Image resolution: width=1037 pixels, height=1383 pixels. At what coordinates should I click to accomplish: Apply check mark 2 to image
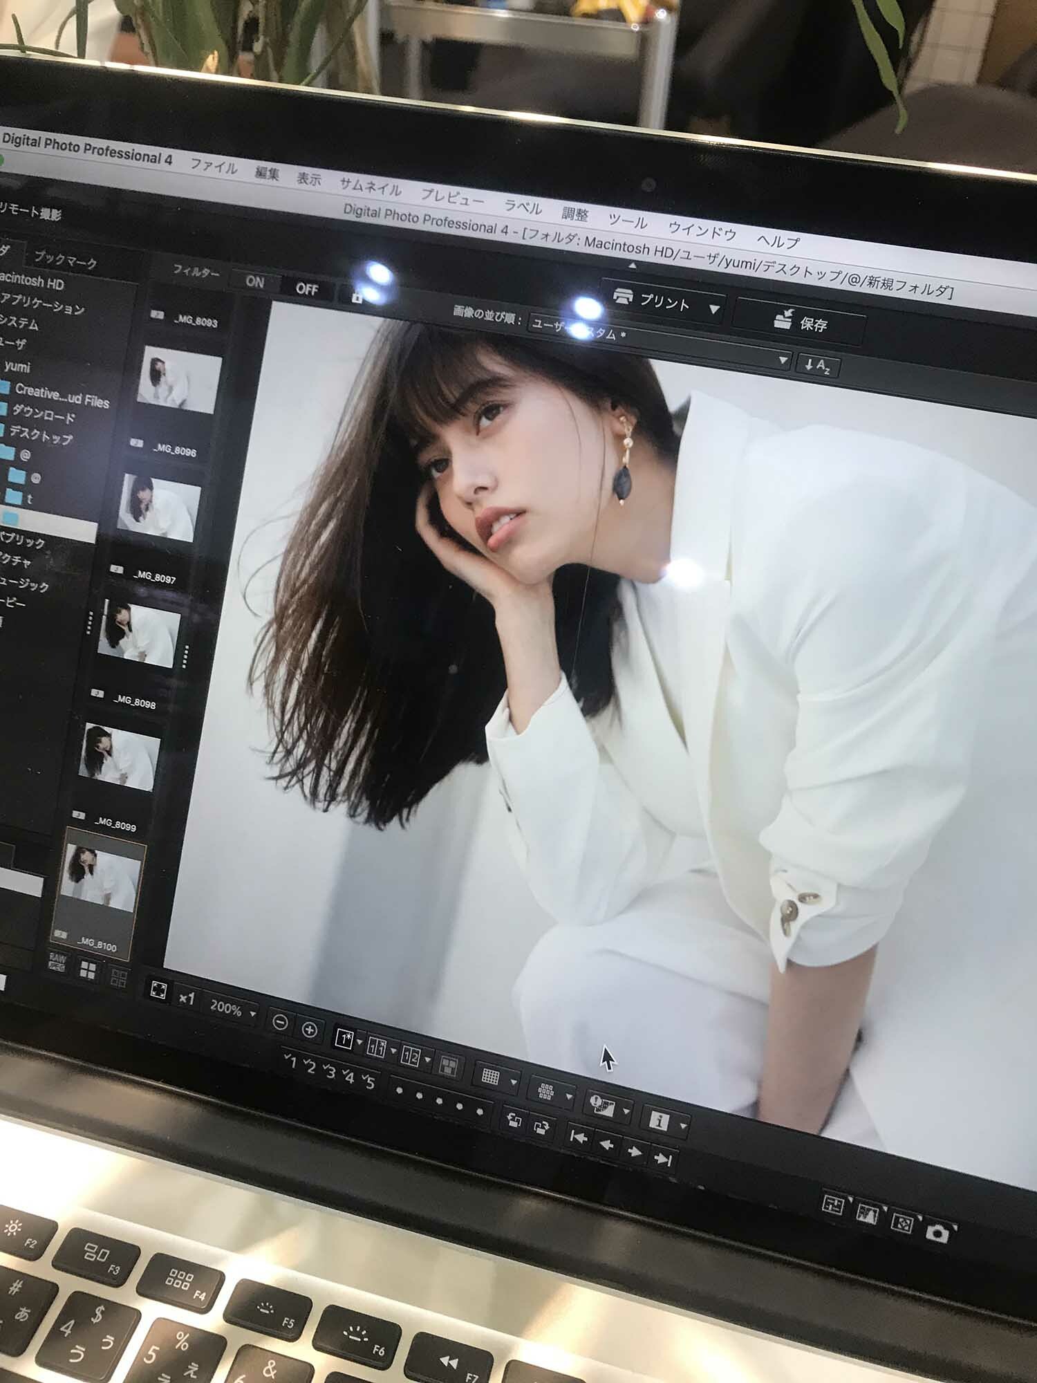click(x=310, y=1066)
